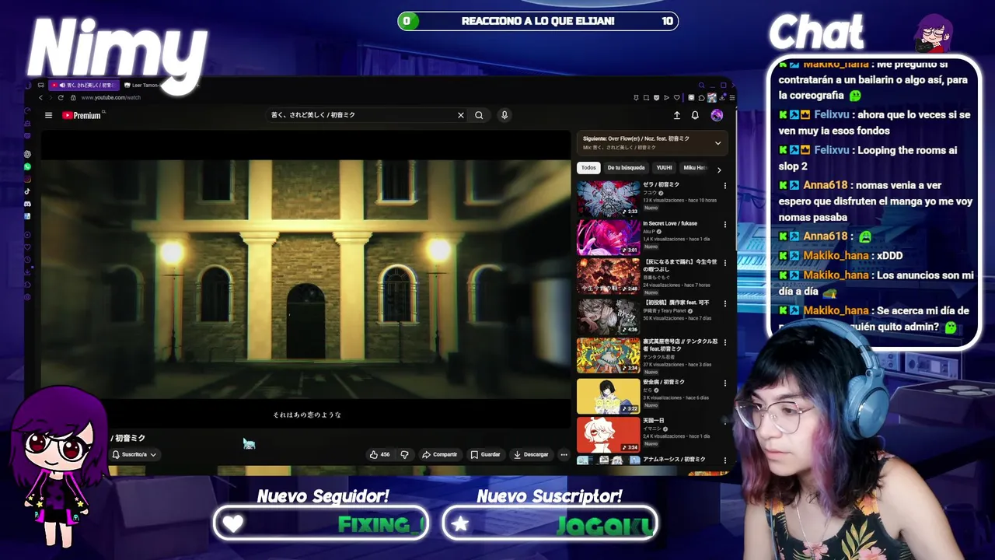Click the Guardar save button
This screenshot has height=560, width=995.
pos(485,454)
